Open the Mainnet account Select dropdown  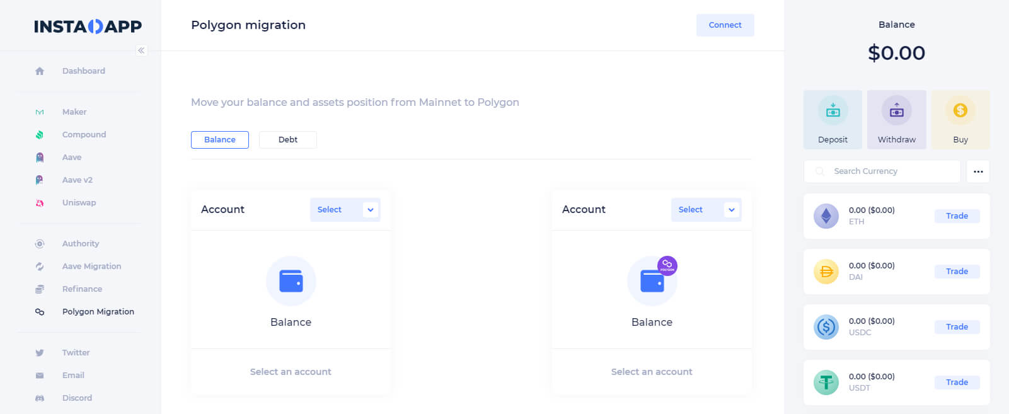coord(345,210)
